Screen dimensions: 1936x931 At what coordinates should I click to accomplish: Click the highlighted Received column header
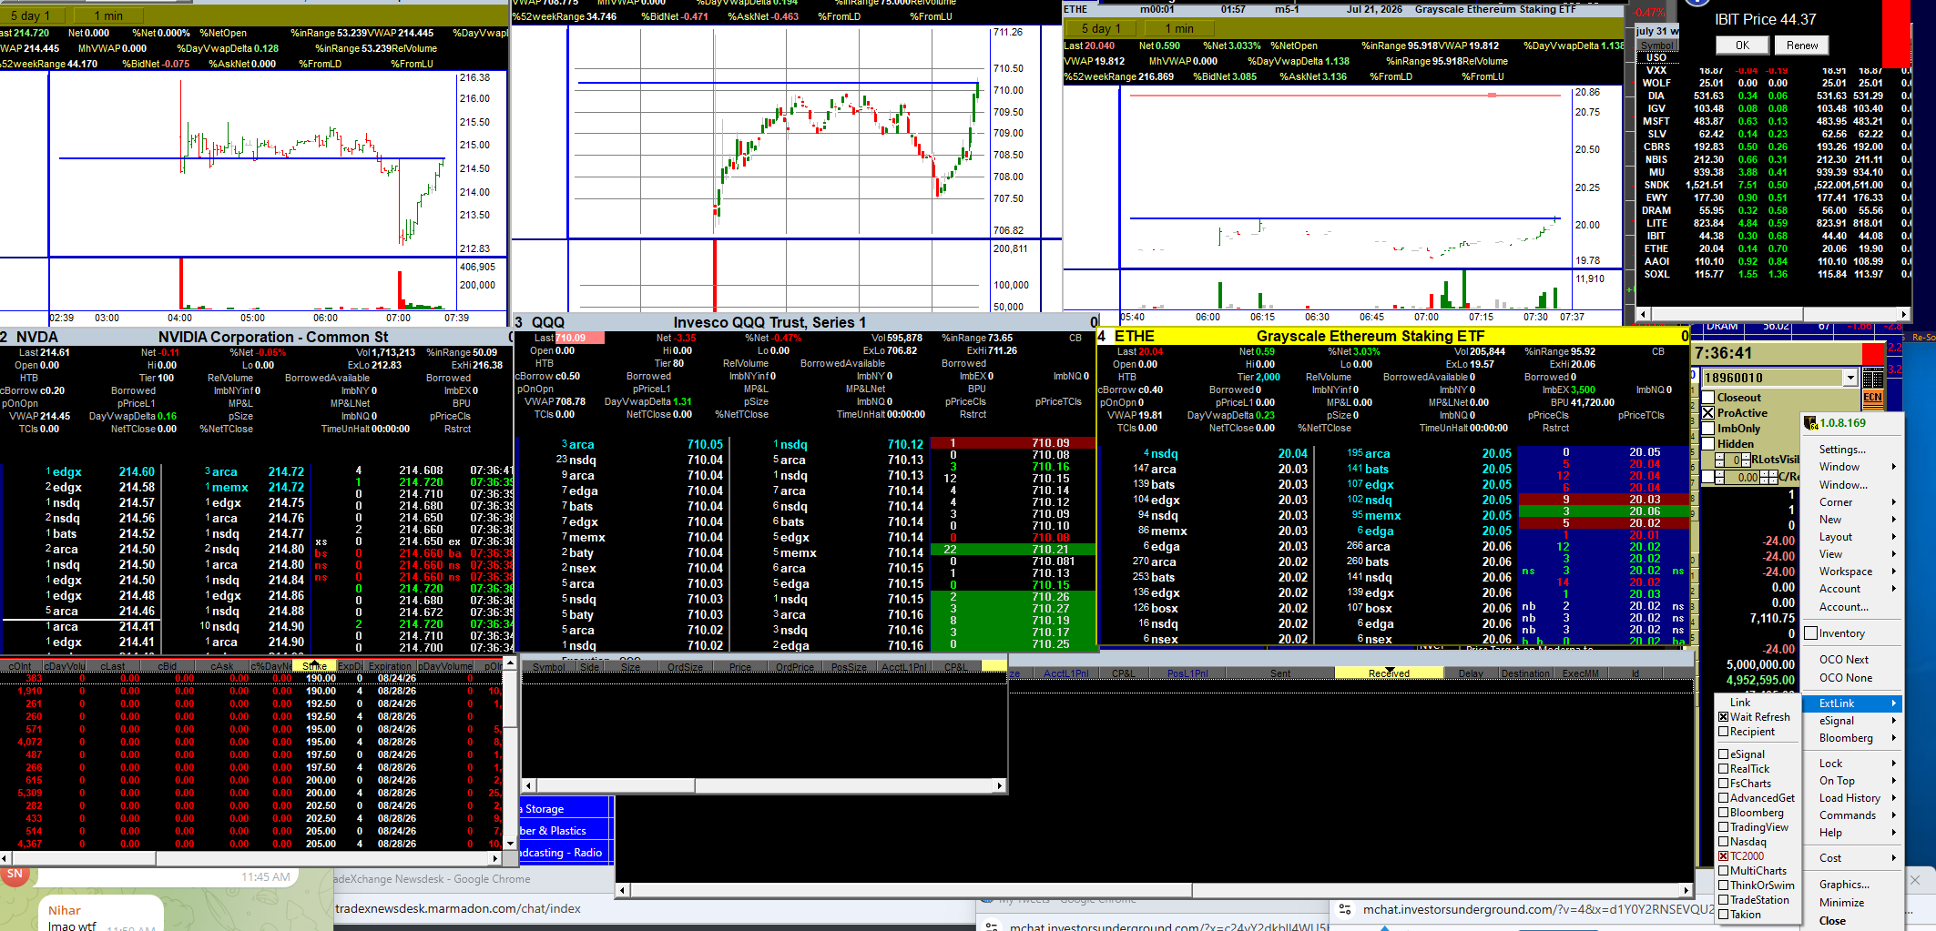(x=1389, y=673)
